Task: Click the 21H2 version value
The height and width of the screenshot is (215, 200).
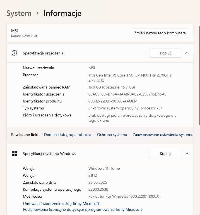Action: 93,175
